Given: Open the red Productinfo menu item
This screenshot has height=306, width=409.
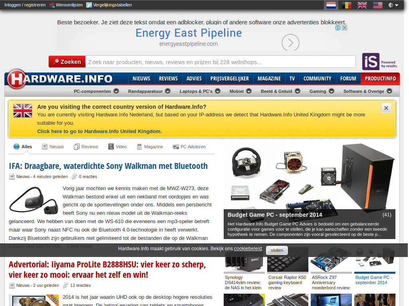Looking at the screenshot, I should click(380, 78).
